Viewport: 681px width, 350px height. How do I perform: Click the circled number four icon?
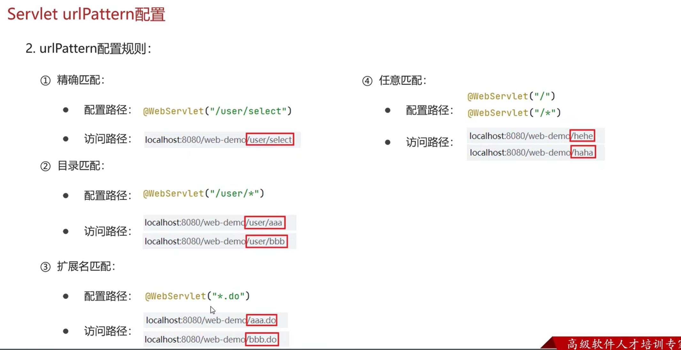coord(367,81)
